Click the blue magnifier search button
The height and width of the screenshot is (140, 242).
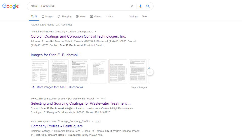[x=148, y=6]
